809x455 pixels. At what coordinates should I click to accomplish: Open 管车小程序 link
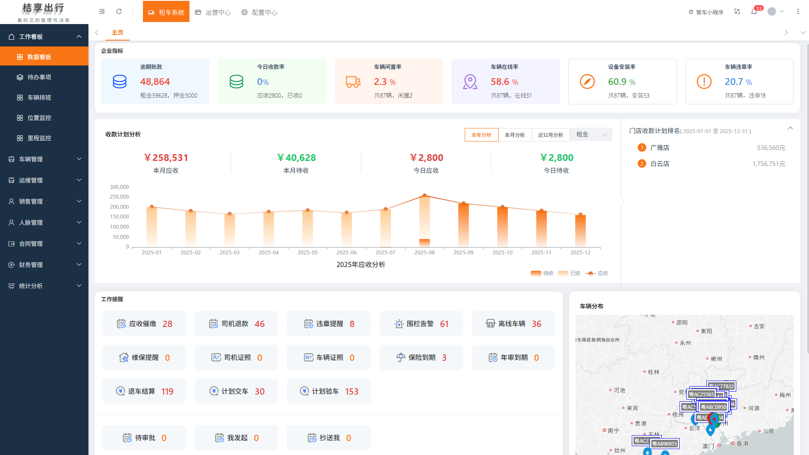[x=706, y=12]
